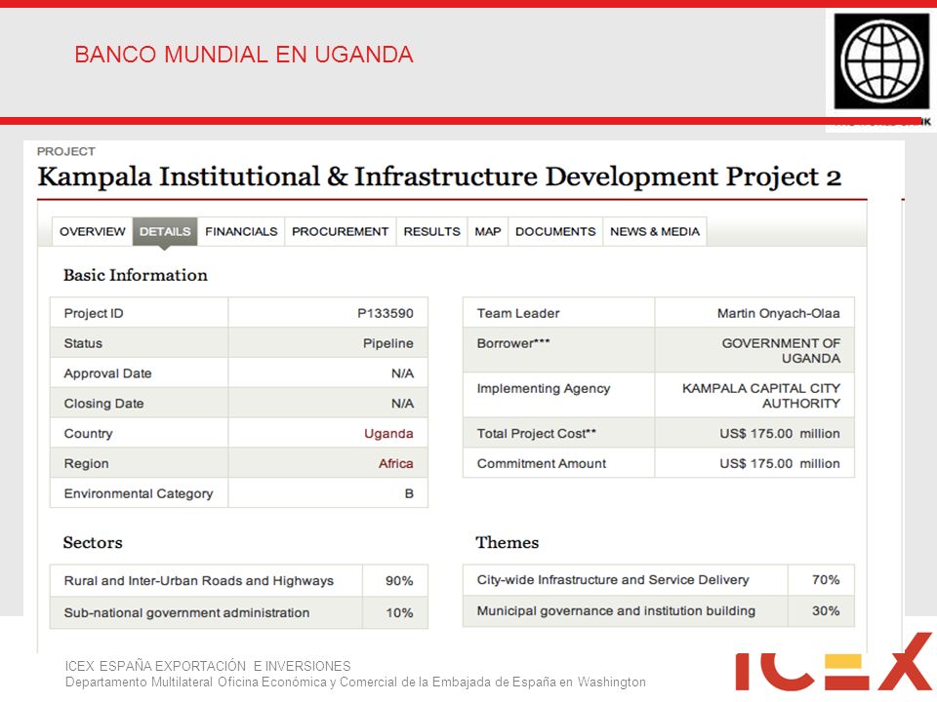Open the Map tab
This screenshot has width=937, height=702.
pyautogui.click(x=488, y=232)
